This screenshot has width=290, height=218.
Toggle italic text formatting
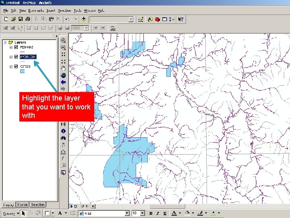click(157, 214)
